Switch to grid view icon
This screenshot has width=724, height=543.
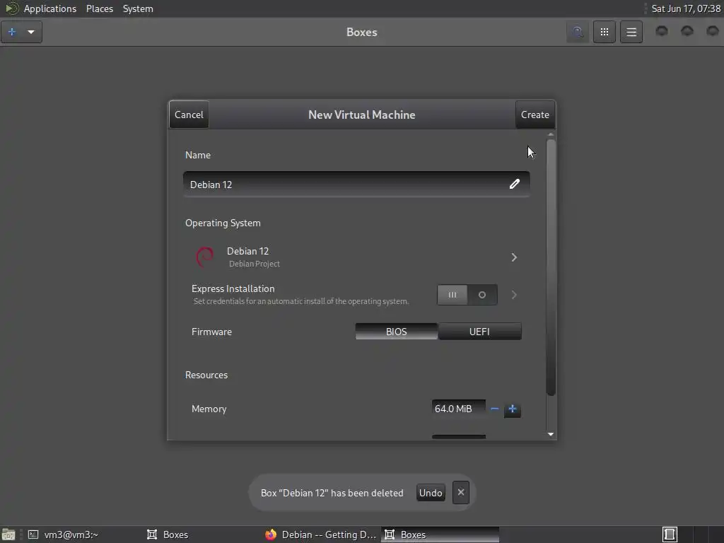pos(604,32)
